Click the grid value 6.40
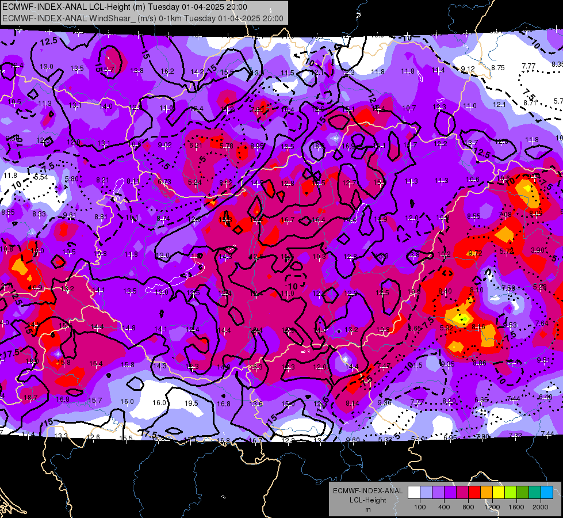The height and width of the screenshot is (518, 563). click(545, 397)
